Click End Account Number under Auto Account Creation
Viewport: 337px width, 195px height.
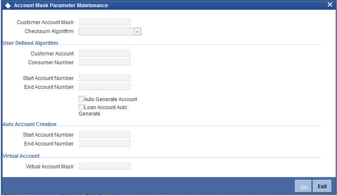(x=105, y=143)
